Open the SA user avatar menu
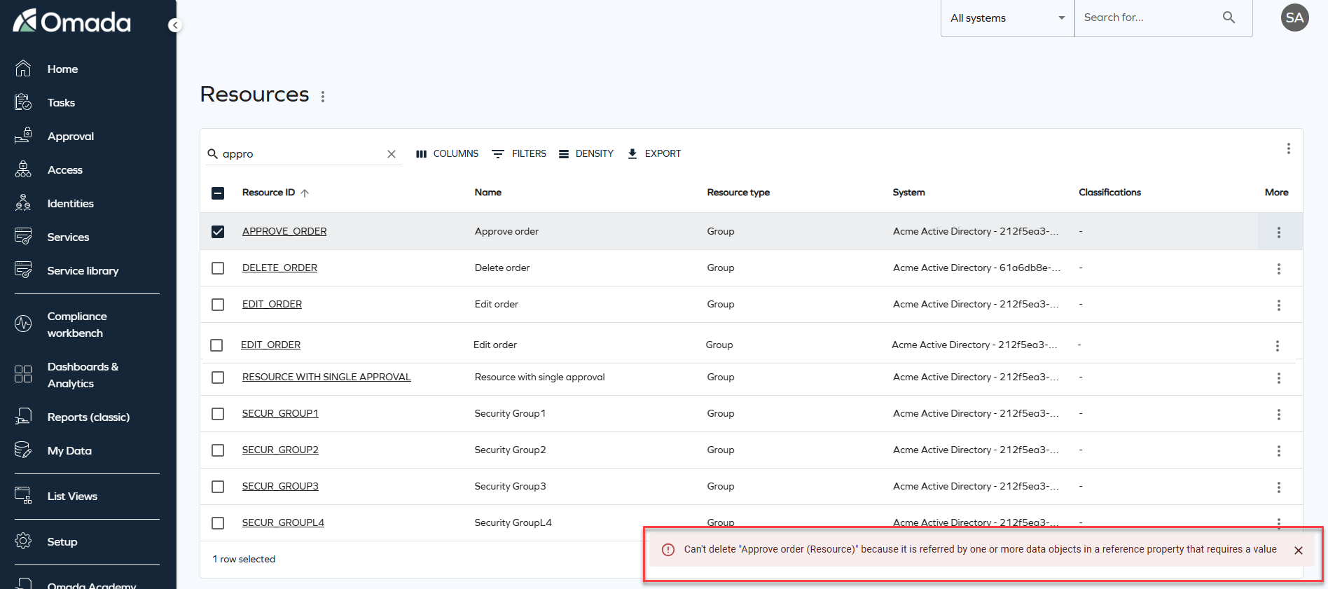The width and height of the screenshot is (1328, 589). (1294, 18)
